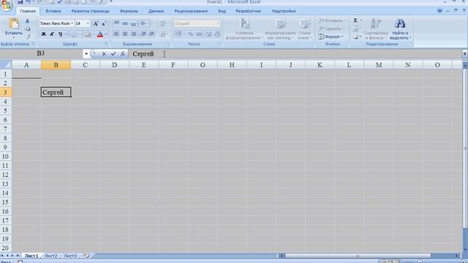Click the Name Box showing B3

click(x=41, y=53)
